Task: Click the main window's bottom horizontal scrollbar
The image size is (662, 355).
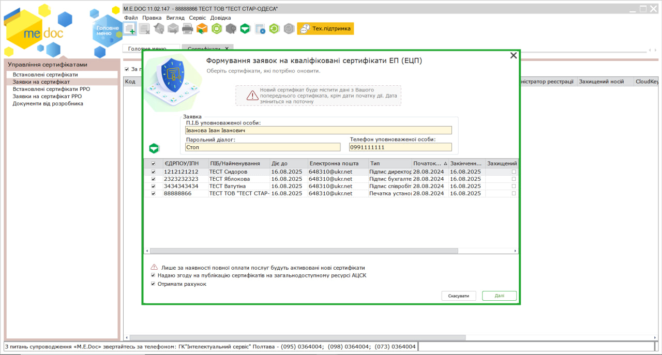Action: click(297, 337)
